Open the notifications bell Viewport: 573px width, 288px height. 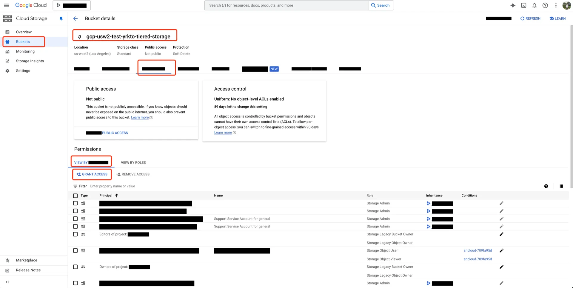[535, 5]
